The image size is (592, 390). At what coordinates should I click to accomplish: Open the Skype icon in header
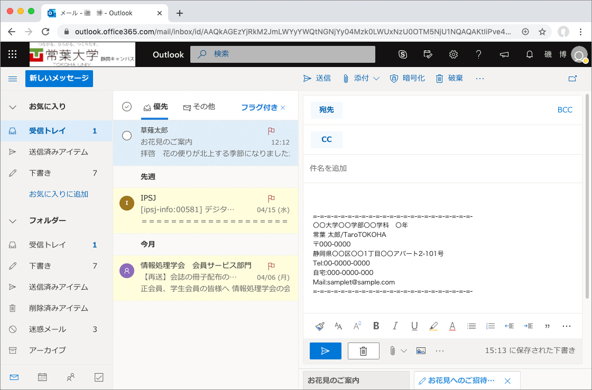click(x=403, y=54)
